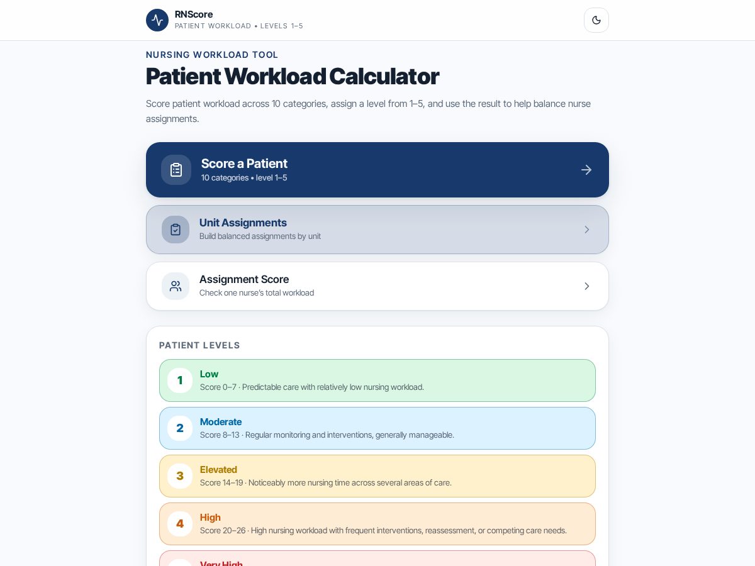Click the clipboard-check icon on Unit Assignments
The height and width of the screenshot is (566, 755).
tap(176, 230)
